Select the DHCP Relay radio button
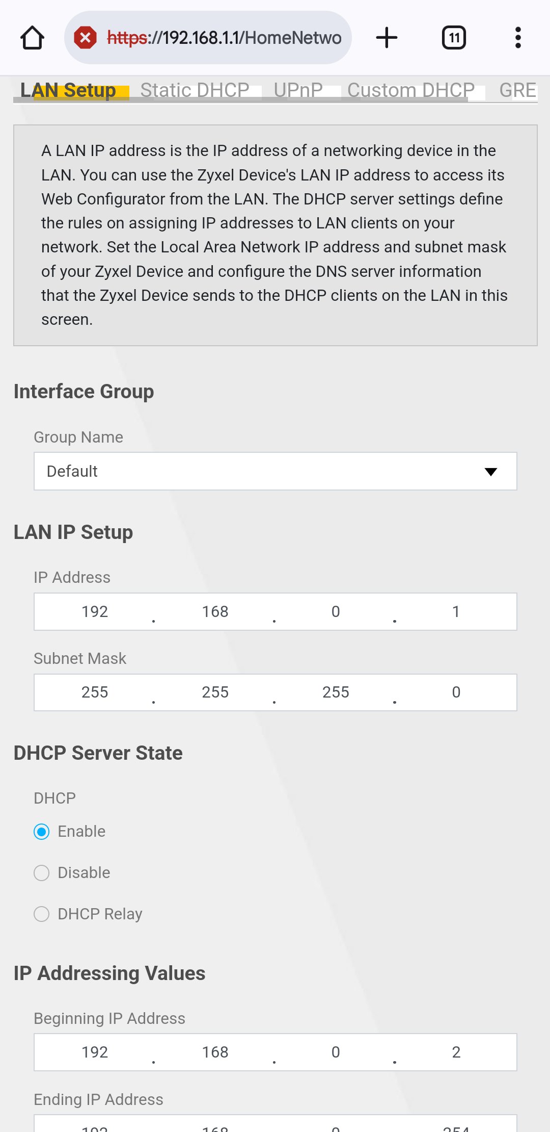Image resolution: width=550 pixels, height=1132 pixels. coord(42,914)
